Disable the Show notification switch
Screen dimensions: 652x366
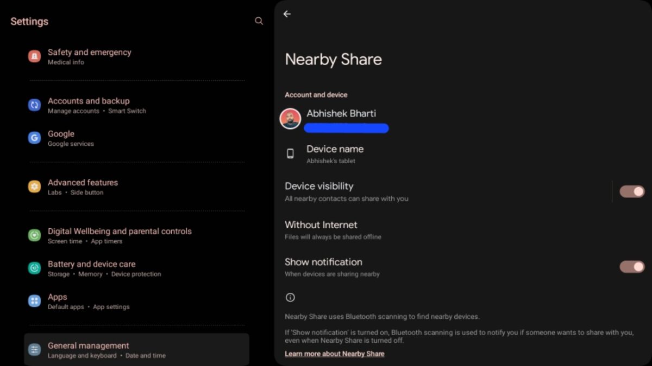pyautogui.click(x=632, y=267)
